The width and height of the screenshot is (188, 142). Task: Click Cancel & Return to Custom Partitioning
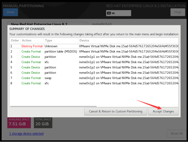[x=115, y=111]
